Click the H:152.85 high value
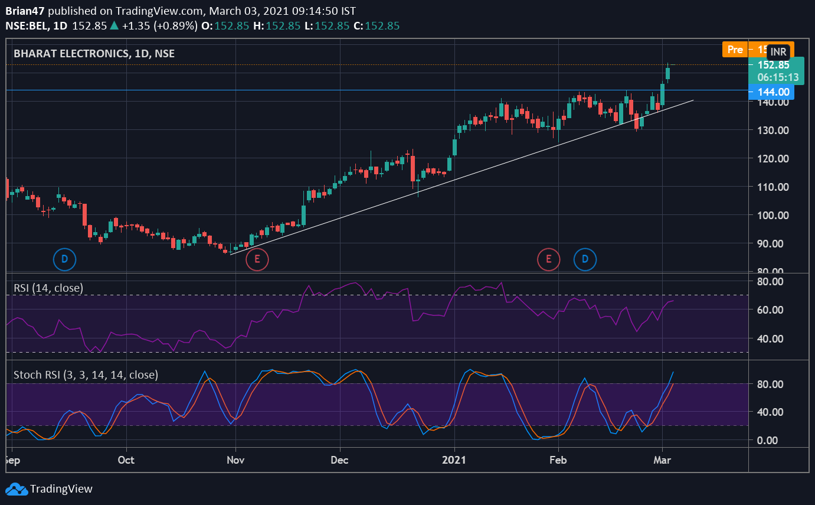Image resolution: width=815 pixels, height=505 pixels. click(x=278, y=26)
